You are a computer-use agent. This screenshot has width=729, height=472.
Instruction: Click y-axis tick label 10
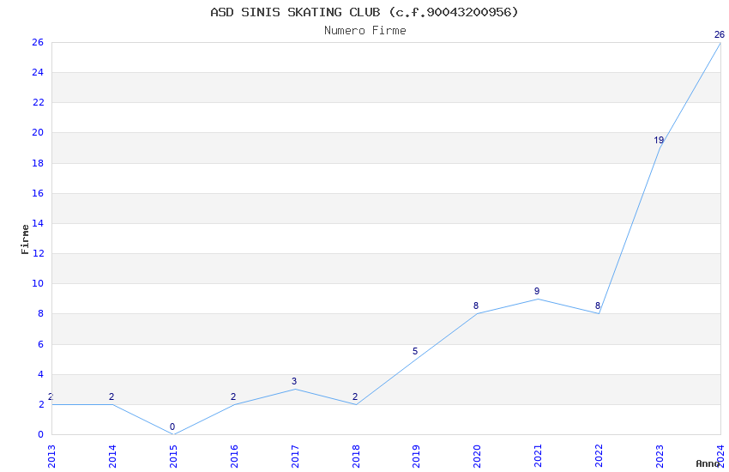click(x=38, y=284)
